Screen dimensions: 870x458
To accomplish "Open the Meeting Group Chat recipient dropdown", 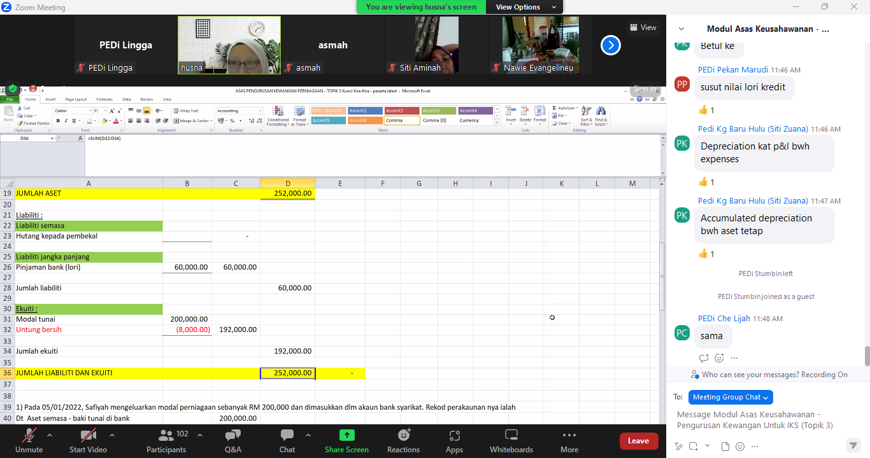I will pyautogui.click(x=731, y=397).
